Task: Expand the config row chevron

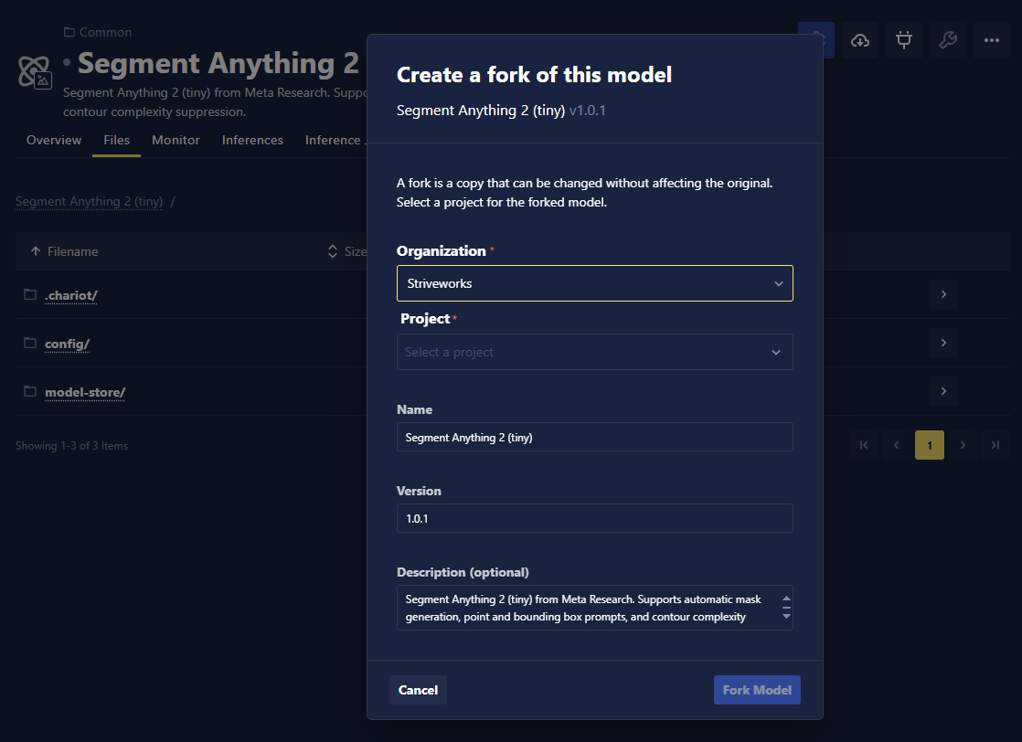Action: [x=943, y=343]
